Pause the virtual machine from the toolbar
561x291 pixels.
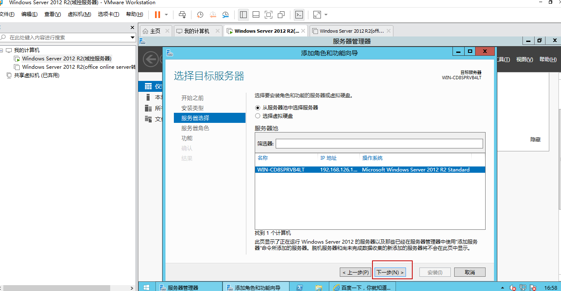click(x=158, y=15)
